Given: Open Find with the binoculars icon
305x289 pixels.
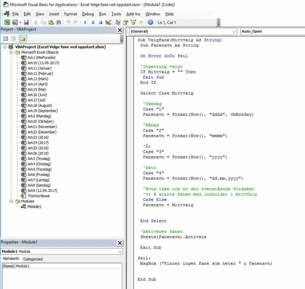Looking at the screenshot, I should point(59,22).
